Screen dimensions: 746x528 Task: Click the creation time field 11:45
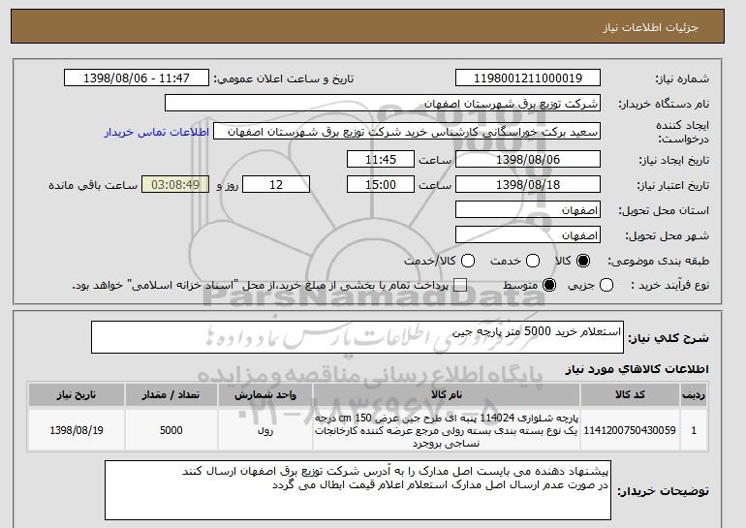(381, 159)
